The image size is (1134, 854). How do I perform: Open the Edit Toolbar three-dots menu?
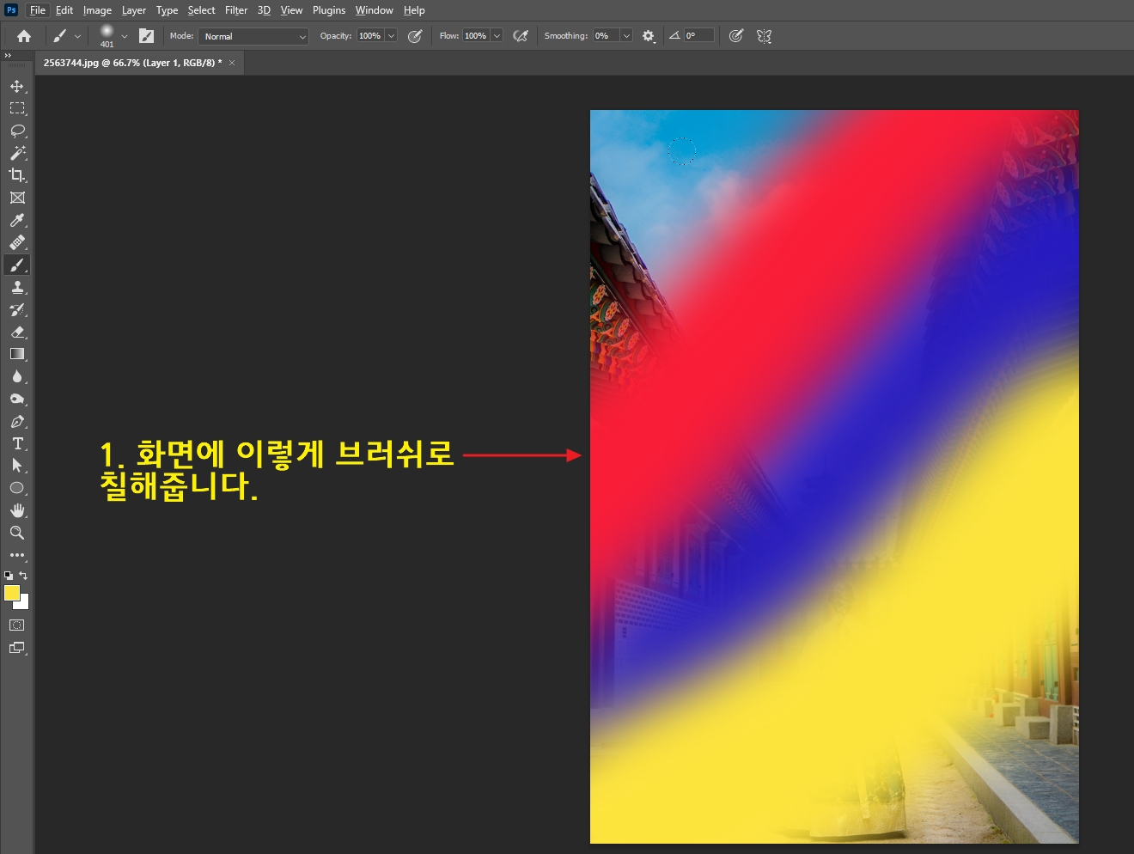coord(17,555)
